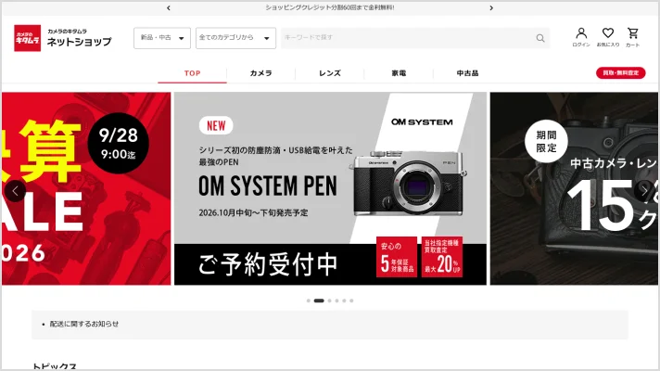
Task: Expand the 全てのカテゴリから category dropdown
Action: (x=235, y=38)
